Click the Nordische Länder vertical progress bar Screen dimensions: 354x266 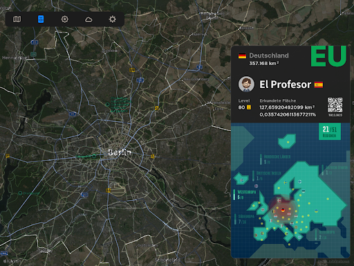(261, 159)
